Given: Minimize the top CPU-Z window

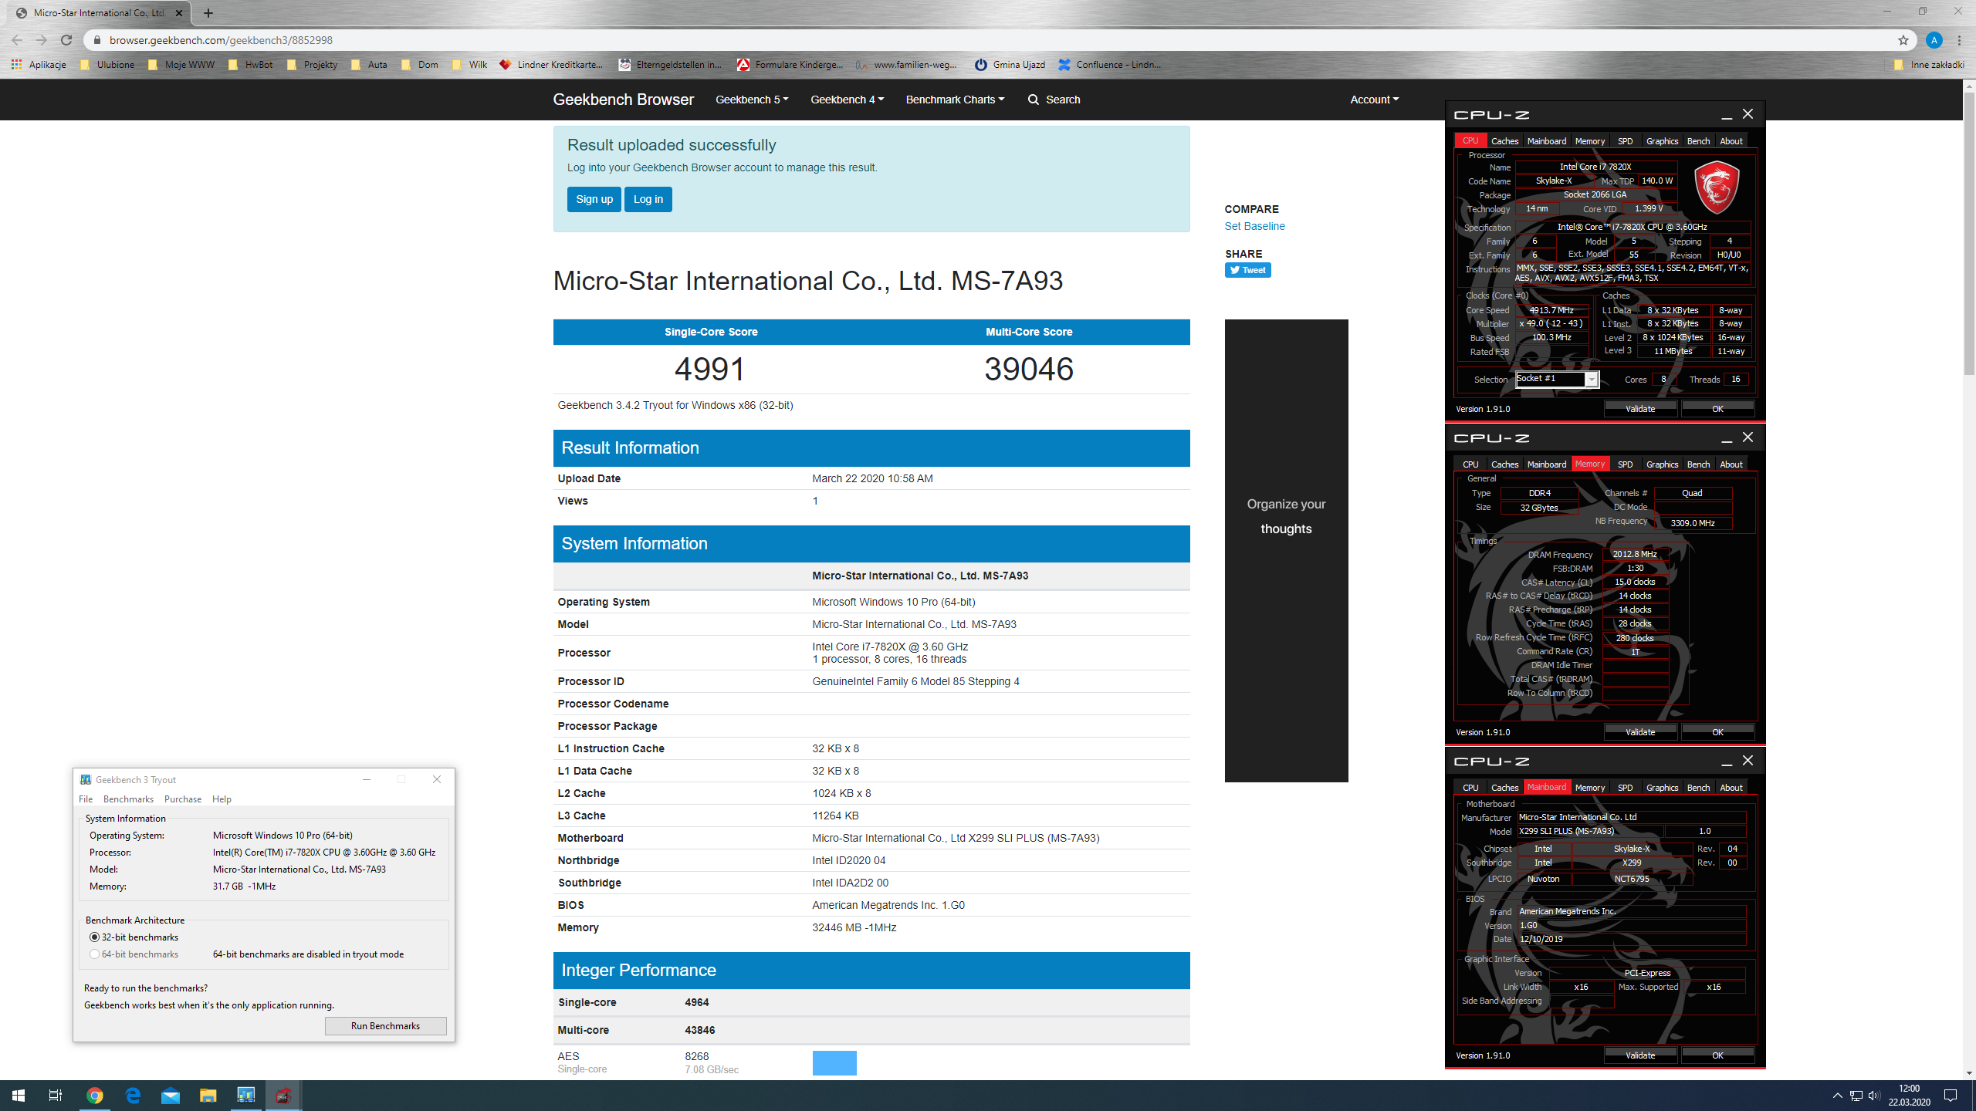Looking at the screenshot, I should (1726, 114).
